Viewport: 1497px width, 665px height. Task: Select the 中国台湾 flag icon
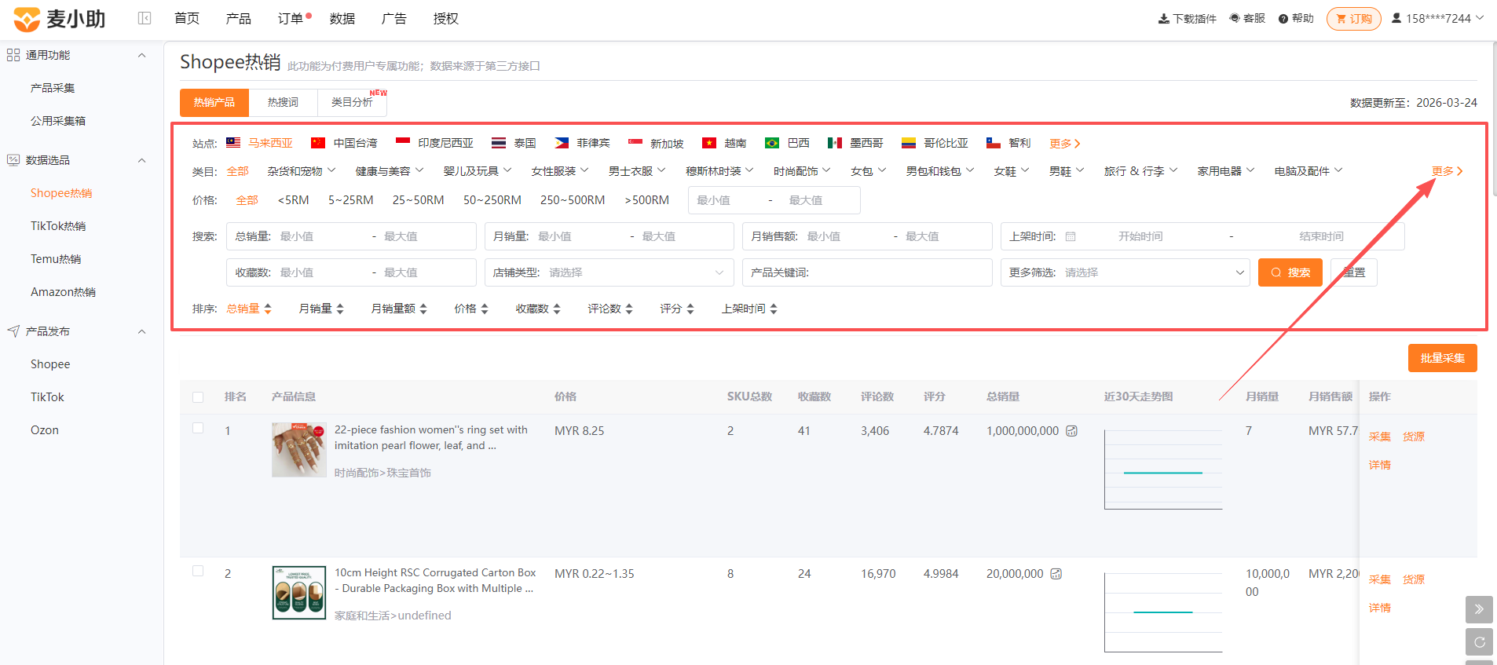(318, 143)
